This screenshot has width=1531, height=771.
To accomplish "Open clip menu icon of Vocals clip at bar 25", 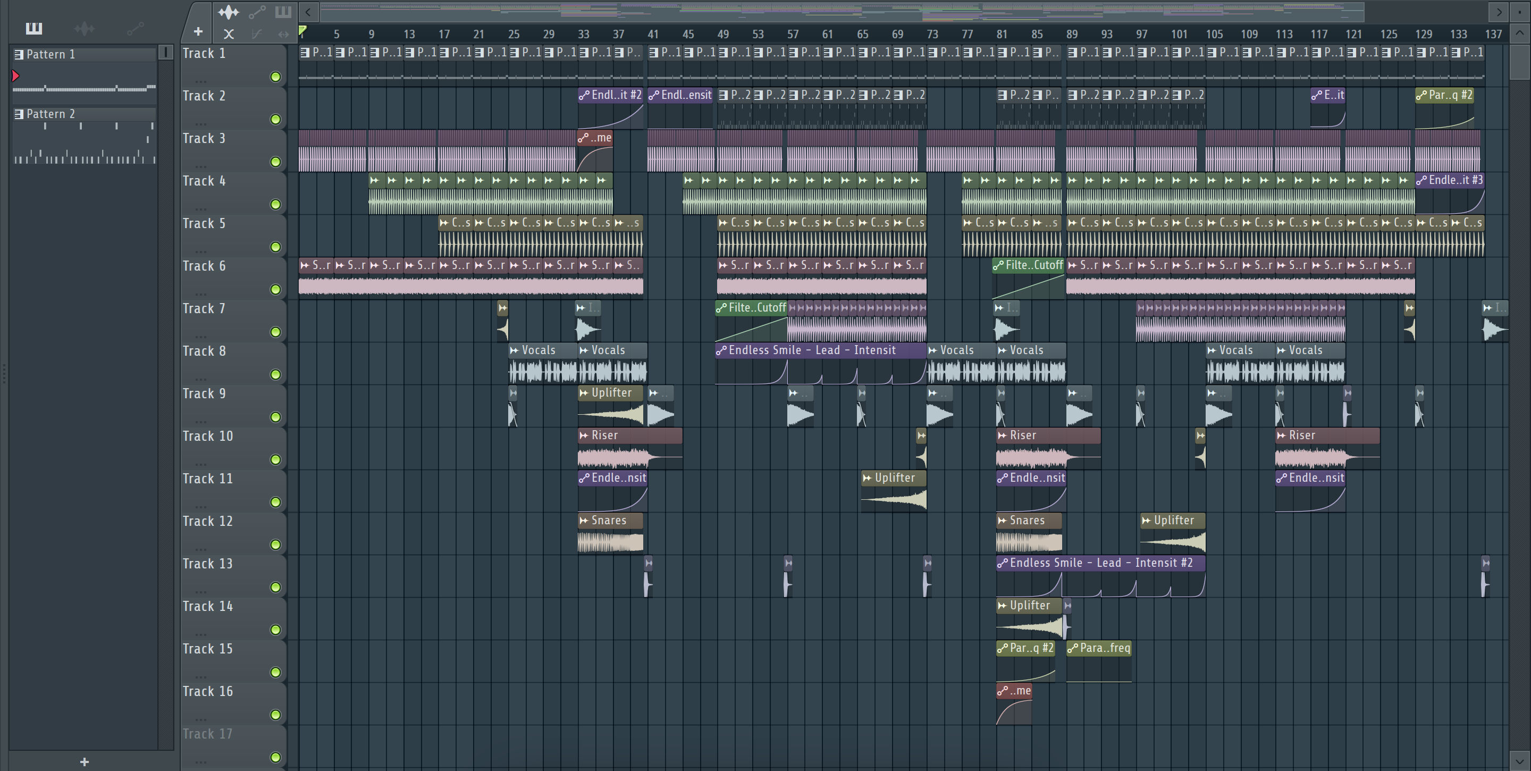I will (x=514, y=350).
